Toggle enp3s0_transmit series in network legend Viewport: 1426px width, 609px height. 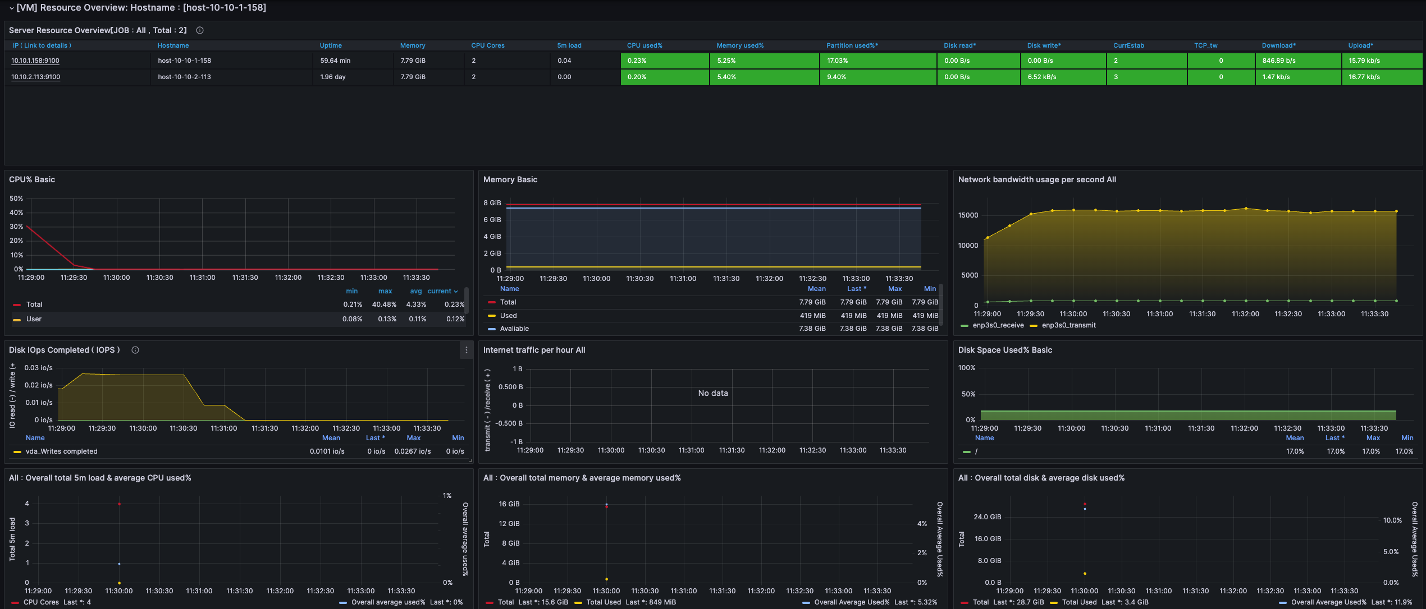[x=1068, y=325]
